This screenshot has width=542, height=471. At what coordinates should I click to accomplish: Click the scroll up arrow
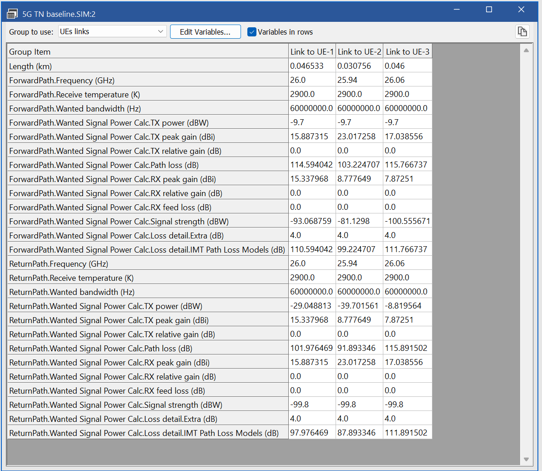pyautogui.click(x=526, y=51)
